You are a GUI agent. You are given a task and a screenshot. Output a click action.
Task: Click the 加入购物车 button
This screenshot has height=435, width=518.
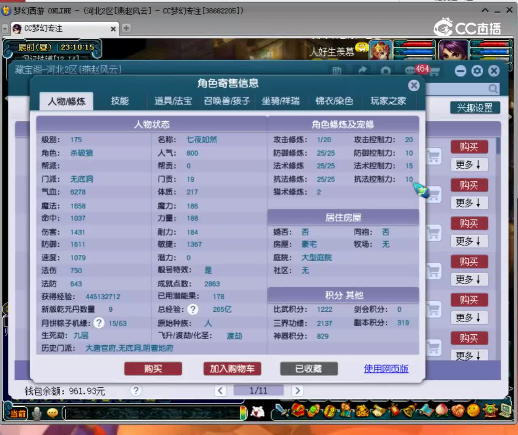(x=232, y=369)
